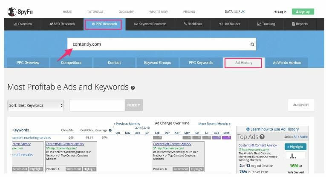Image resolution: width=326 pixels, height=177 pixels.
Task: Click the question mark next to Top Ads
Action: coord(262,136)
